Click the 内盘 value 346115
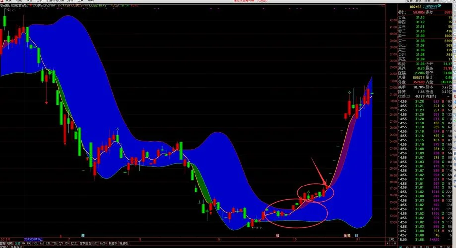 click(446, 82)
